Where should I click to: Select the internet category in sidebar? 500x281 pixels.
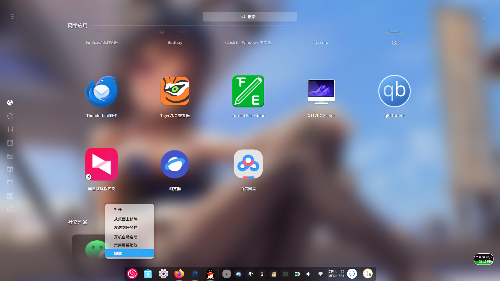[10, 103]
